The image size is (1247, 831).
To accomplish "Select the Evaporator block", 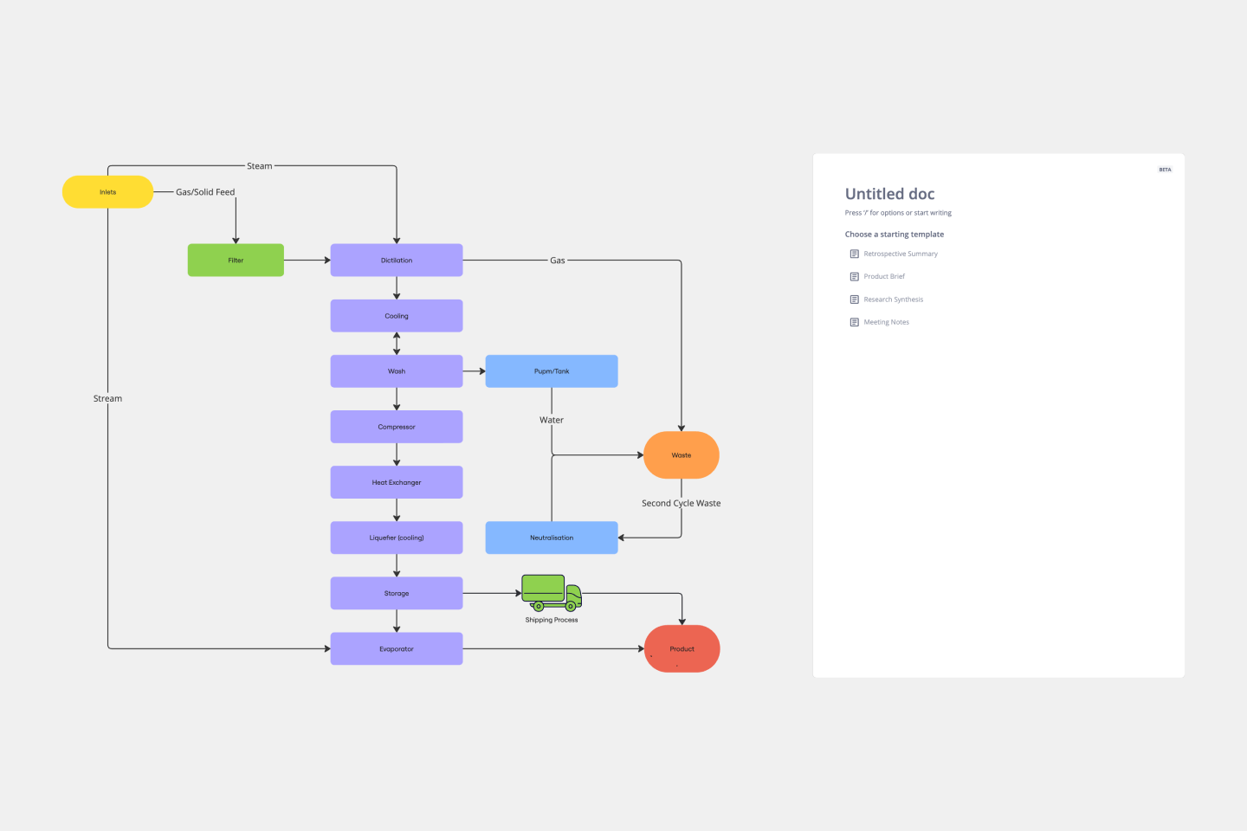I will [397, 648].
